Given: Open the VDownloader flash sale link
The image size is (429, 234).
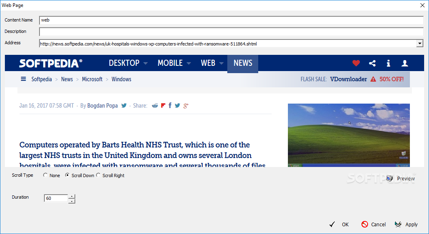Looking at the screenshot, I should [x=348, y=79].
